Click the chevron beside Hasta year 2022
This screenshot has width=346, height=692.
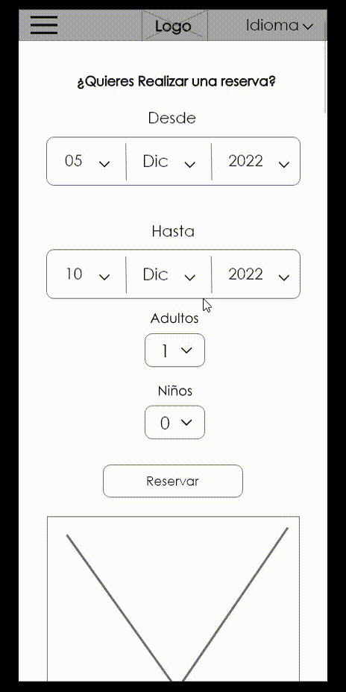tap(284, 277)
